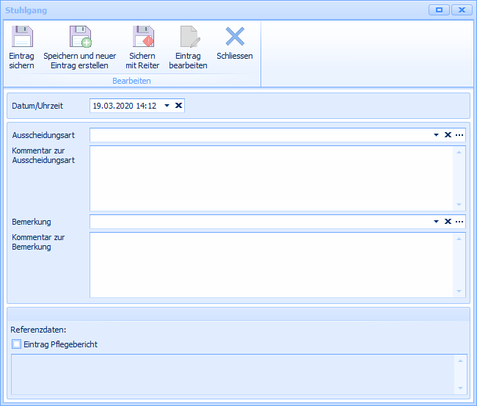The height and width of the screenshot is (406, 477).
Task: Click the date value 19.03.2020 14:12
Action: (125, 106)
